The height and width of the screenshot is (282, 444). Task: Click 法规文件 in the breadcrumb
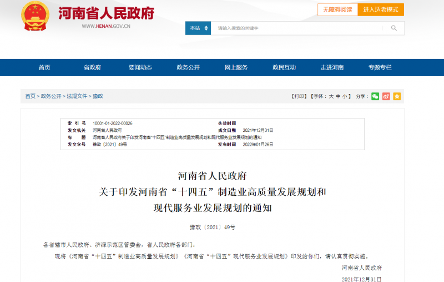(77, 96)
